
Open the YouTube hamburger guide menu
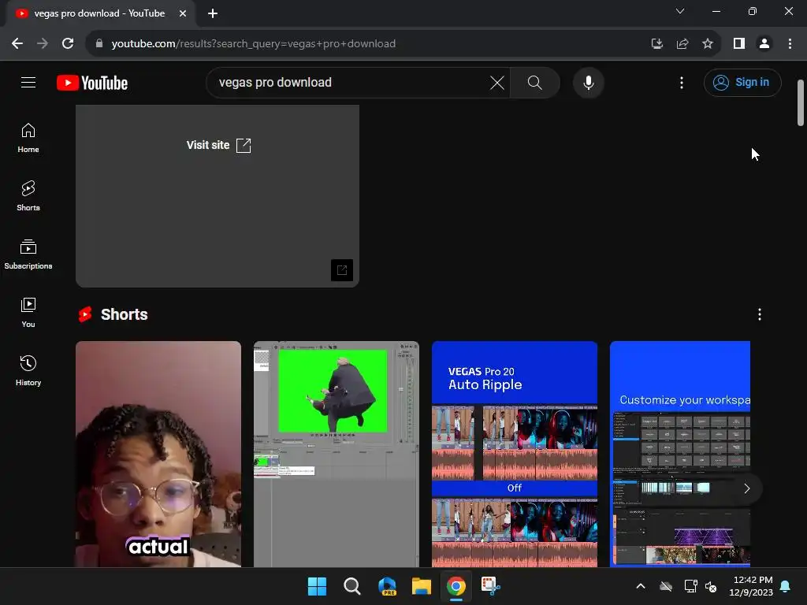(28, 82)
